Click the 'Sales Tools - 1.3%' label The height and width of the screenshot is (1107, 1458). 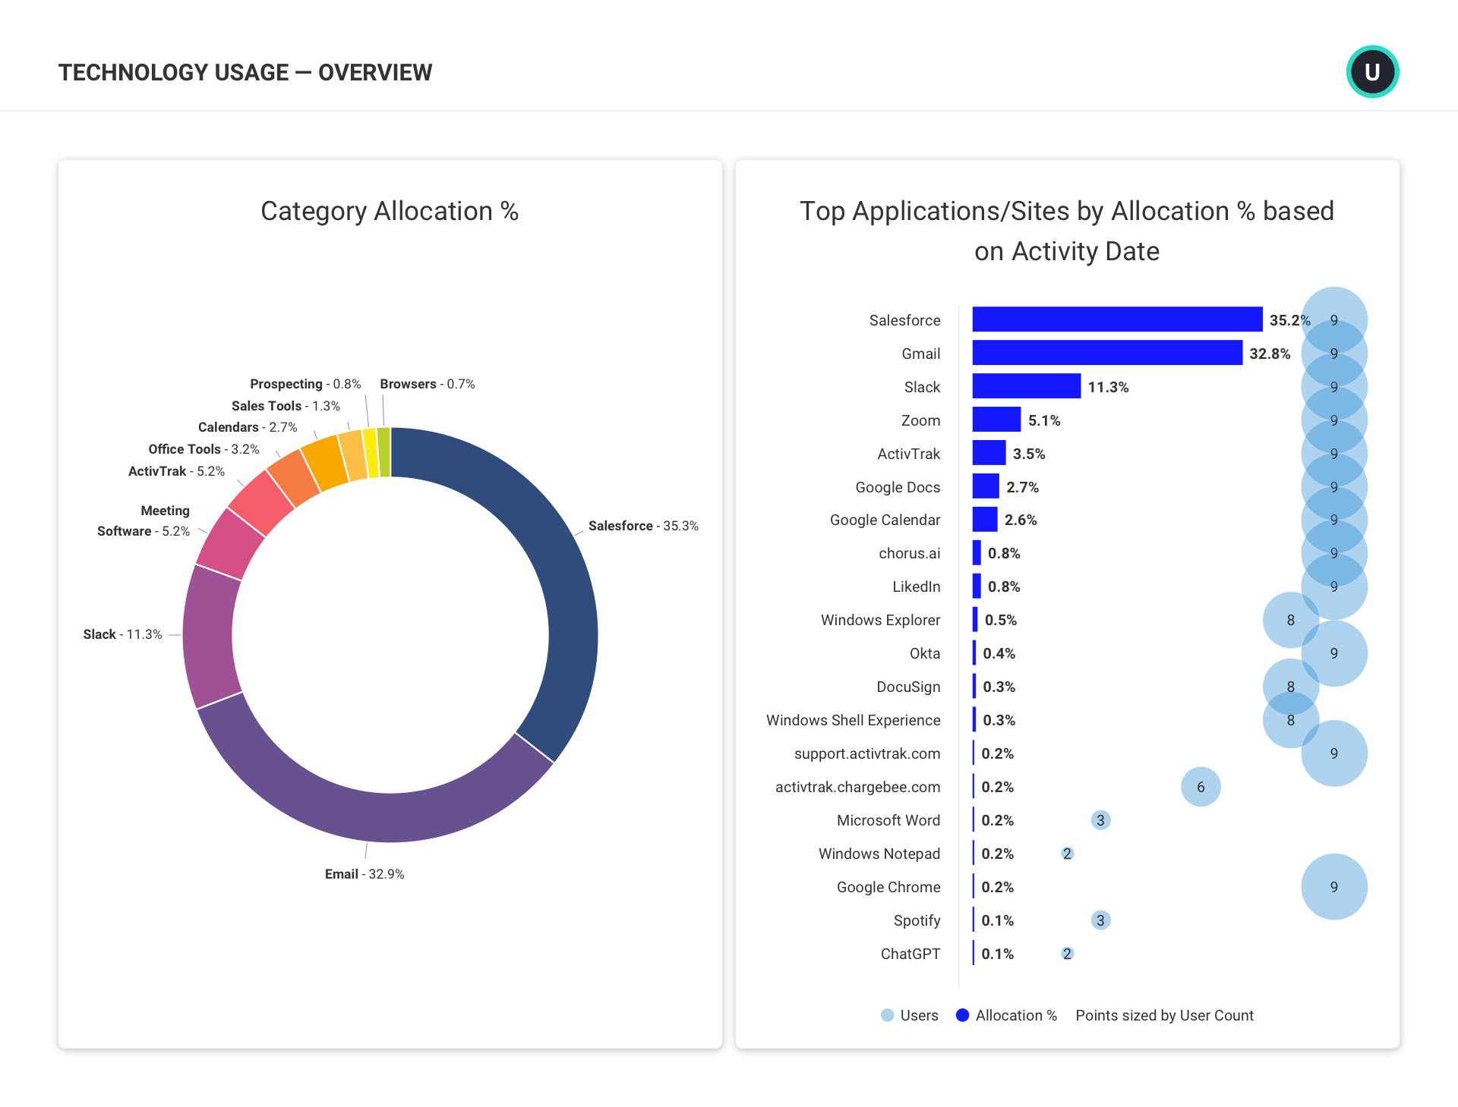coord(286,406)
